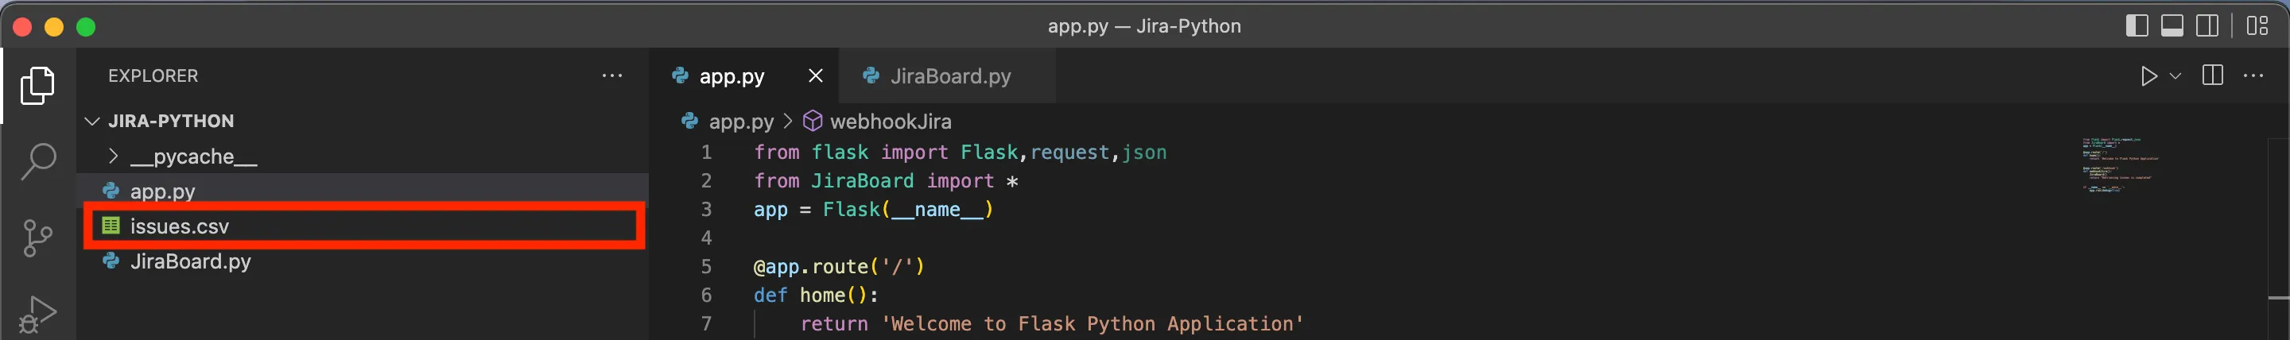Minimize window with the yellow button
The width and height of the screenshot is (2290, 340).
(53, 27)
